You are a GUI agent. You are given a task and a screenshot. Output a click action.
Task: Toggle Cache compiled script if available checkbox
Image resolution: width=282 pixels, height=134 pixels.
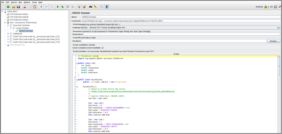tap(103, 48)
